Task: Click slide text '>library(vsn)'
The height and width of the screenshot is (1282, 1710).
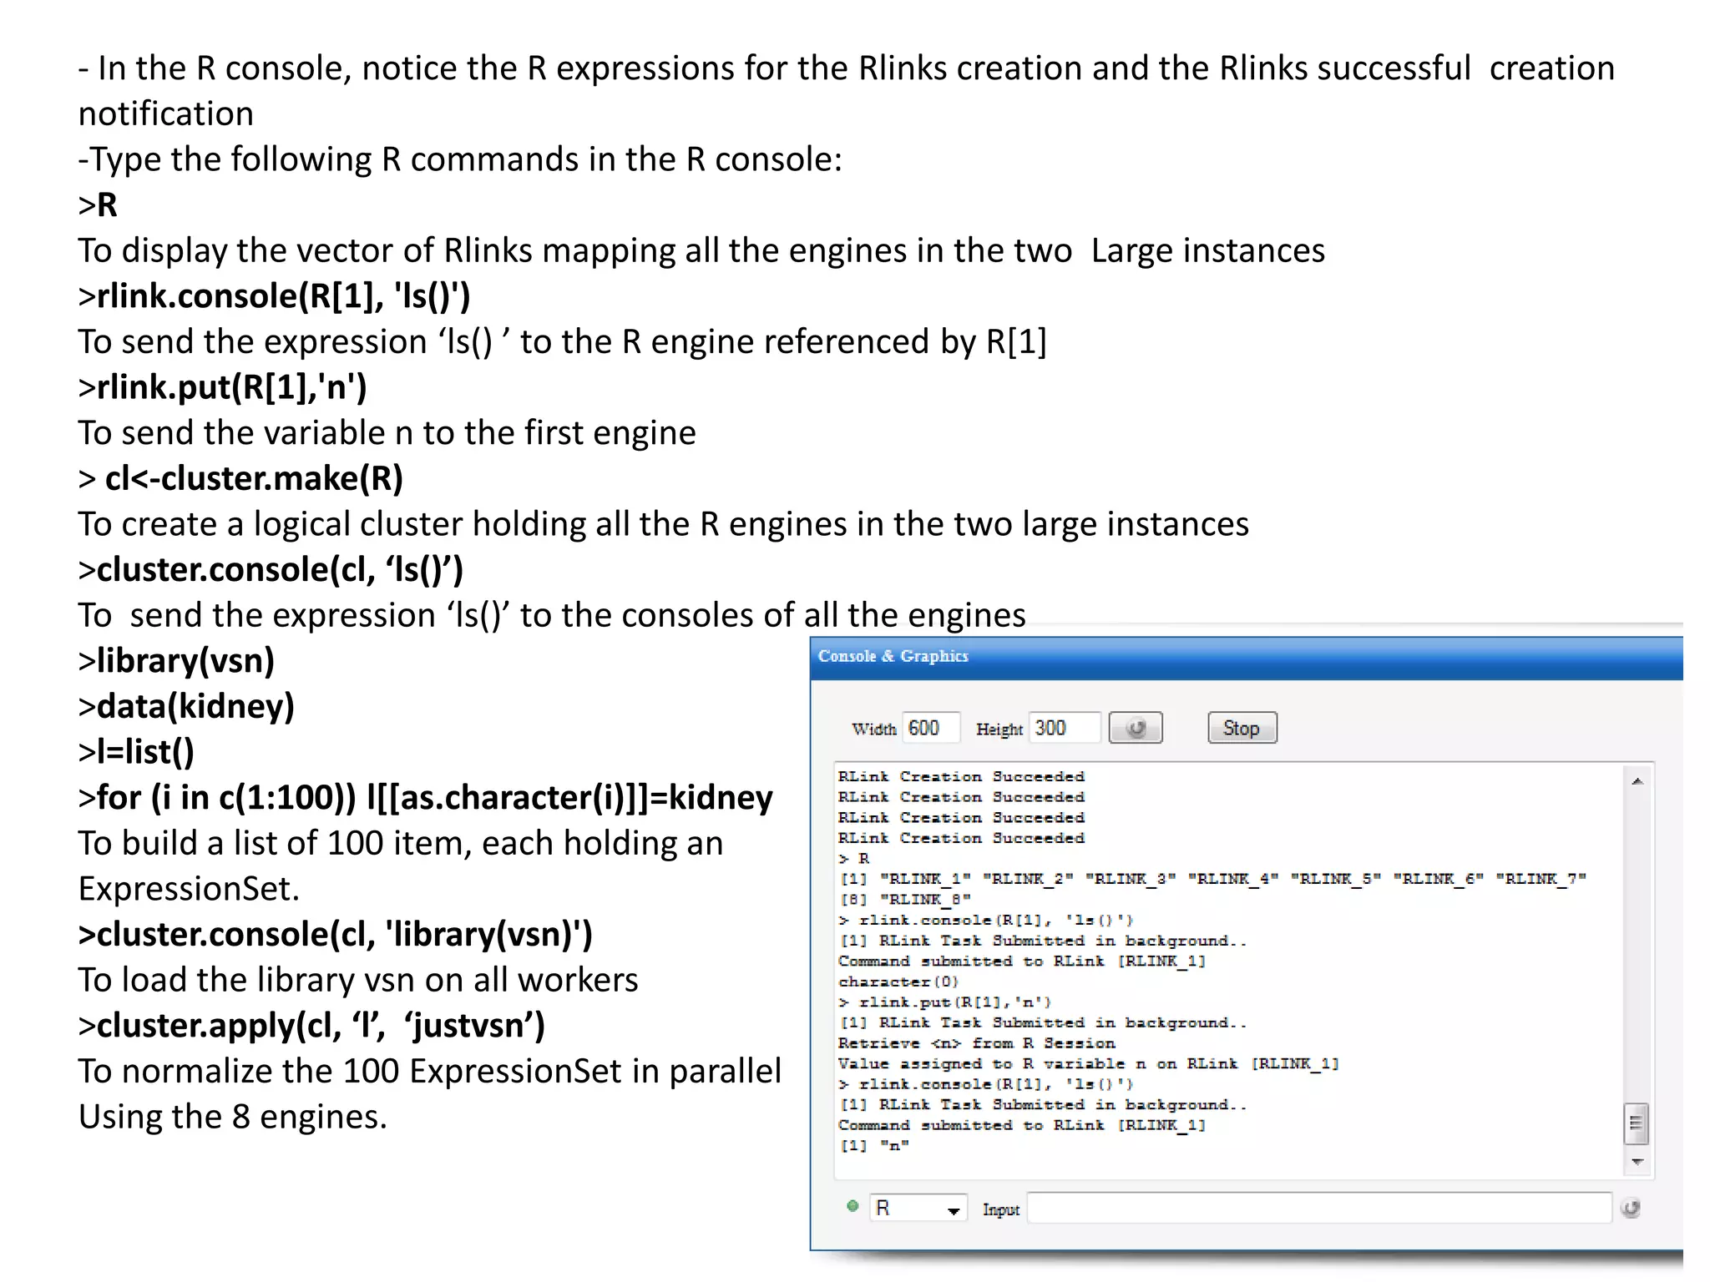Action: click(x=176, y=660)
